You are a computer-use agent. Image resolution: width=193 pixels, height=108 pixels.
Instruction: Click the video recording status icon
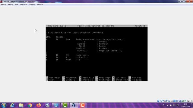[x=177, y=101]
